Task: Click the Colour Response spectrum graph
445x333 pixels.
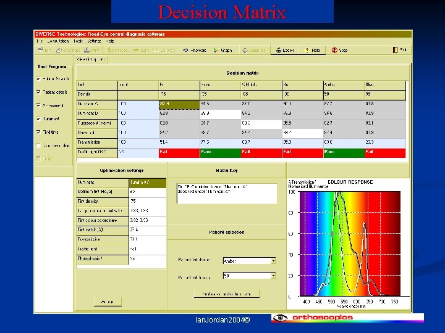Action: click(350, 244)
